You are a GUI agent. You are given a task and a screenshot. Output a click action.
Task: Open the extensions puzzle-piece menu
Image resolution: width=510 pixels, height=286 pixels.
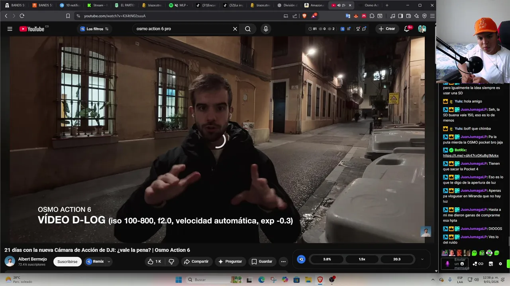pos(372,16)
